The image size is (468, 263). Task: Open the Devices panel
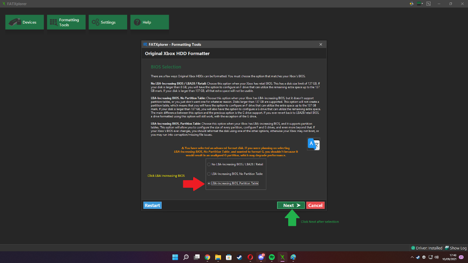coord(25,22)
